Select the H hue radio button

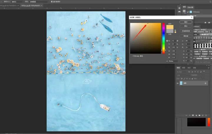click(167, 41)
